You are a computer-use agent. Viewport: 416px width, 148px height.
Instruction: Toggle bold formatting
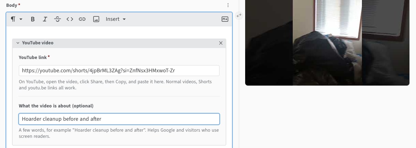pos(33,19)
